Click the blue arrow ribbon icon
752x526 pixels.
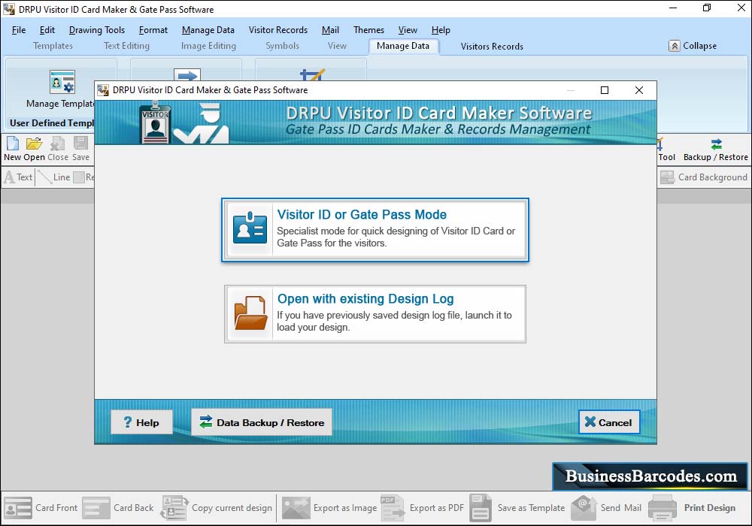[x=187, y=74]
